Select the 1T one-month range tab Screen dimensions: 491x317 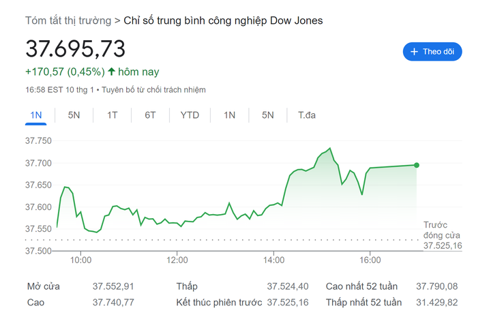[x=112, y=115]
